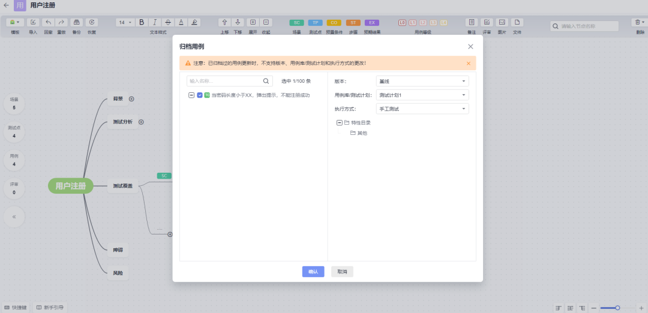
Task: Set case level to L2
Action: [x=423, y=23]
